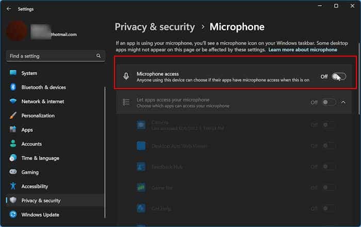The width and height of the screenshot is (361, 227).
Task: Click the Get Help app icon
Action: [141, 208]
